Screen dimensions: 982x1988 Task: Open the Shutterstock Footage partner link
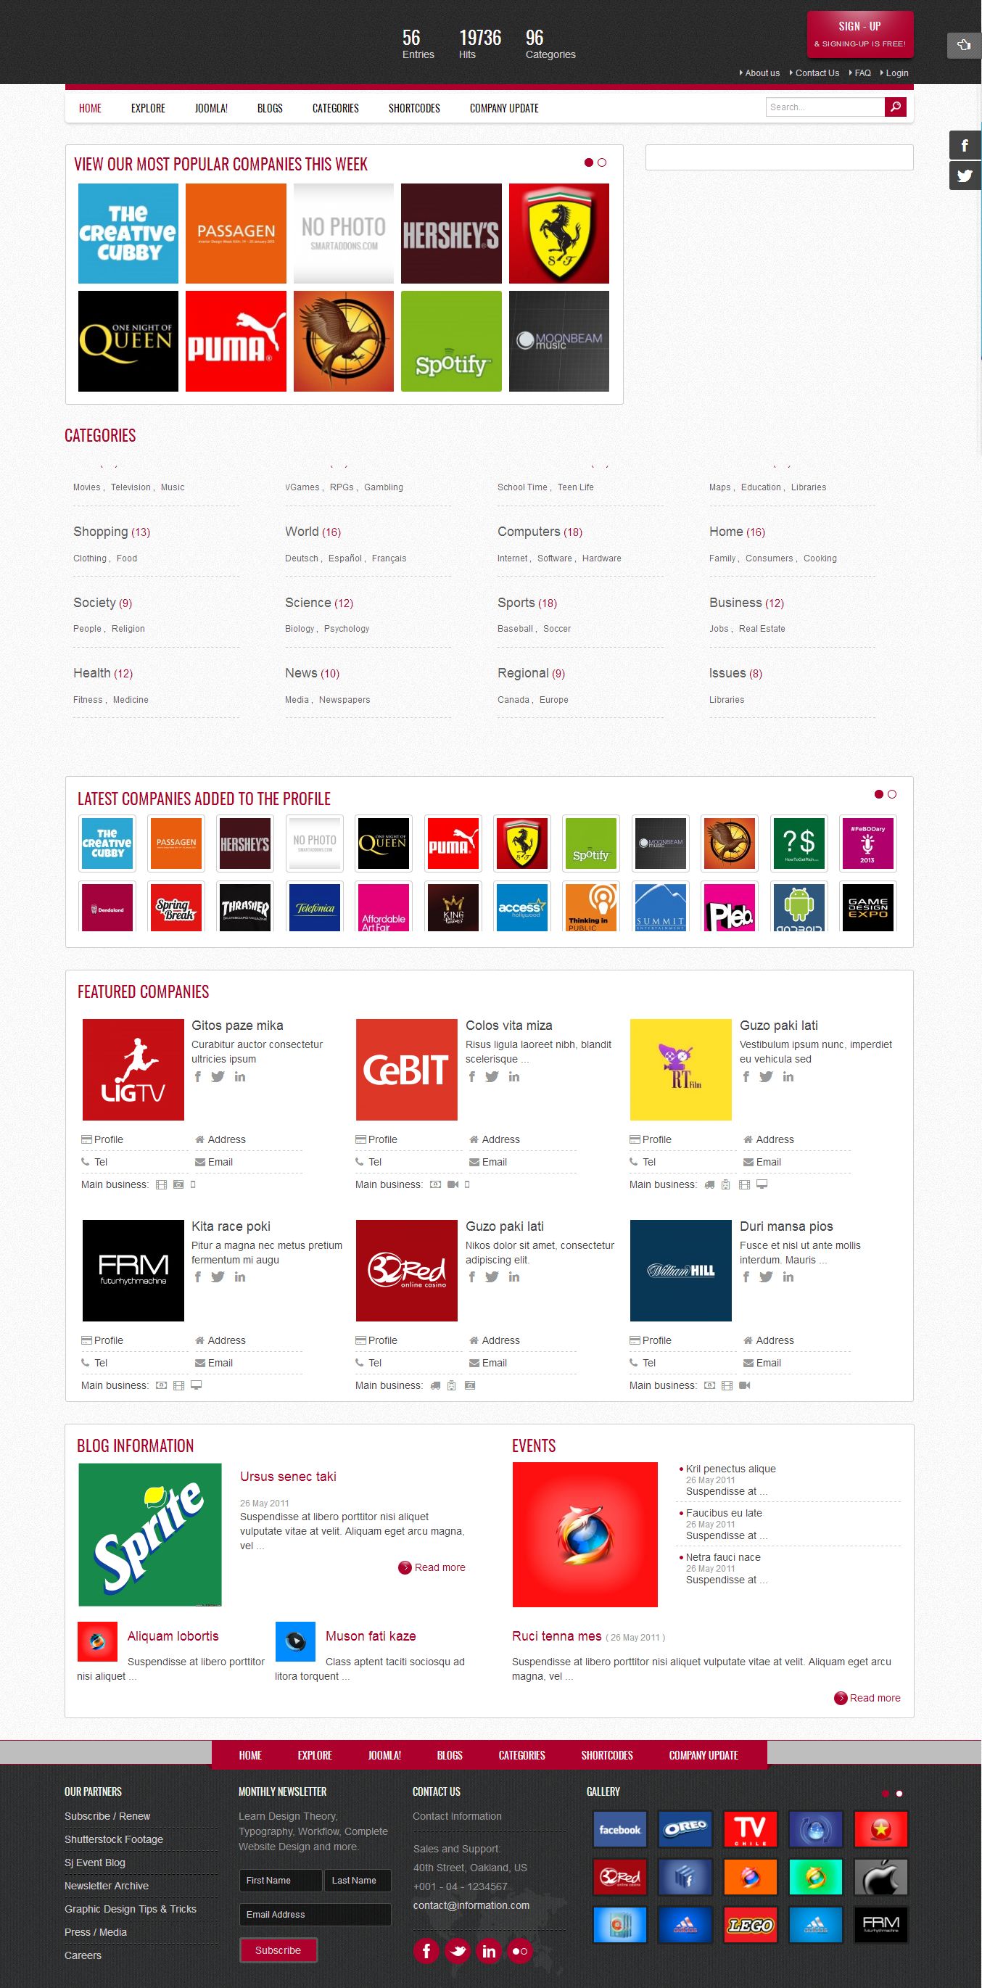tap(113, 1839)
